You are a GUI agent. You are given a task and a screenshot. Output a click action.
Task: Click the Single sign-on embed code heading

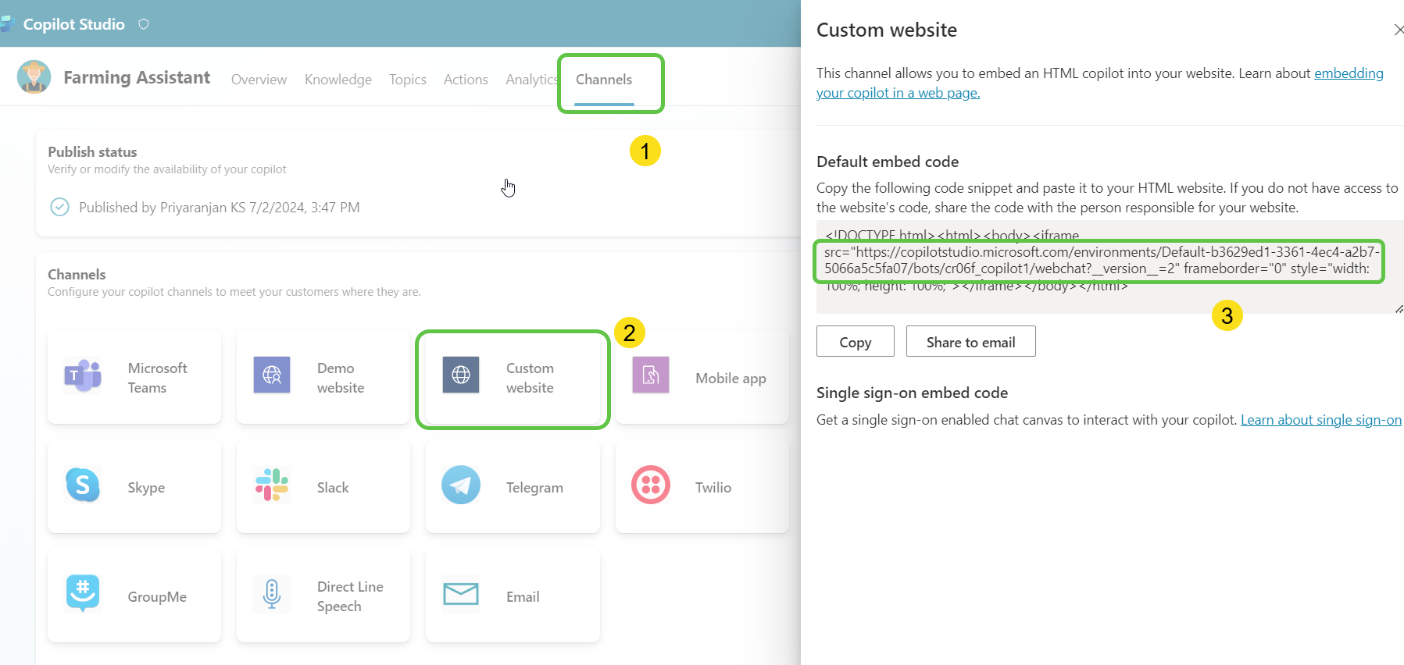[912, 393]
